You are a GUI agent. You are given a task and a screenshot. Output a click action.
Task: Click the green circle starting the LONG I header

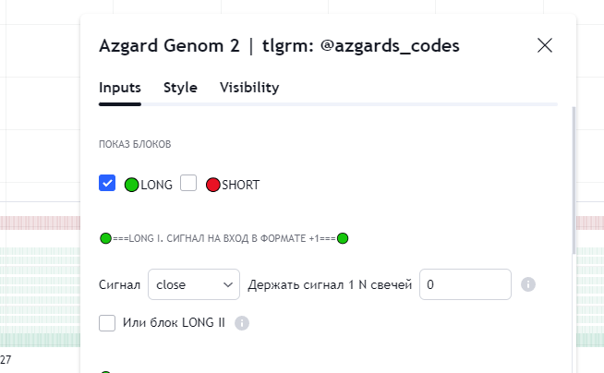pyautogui.click(x=105, y=239)
